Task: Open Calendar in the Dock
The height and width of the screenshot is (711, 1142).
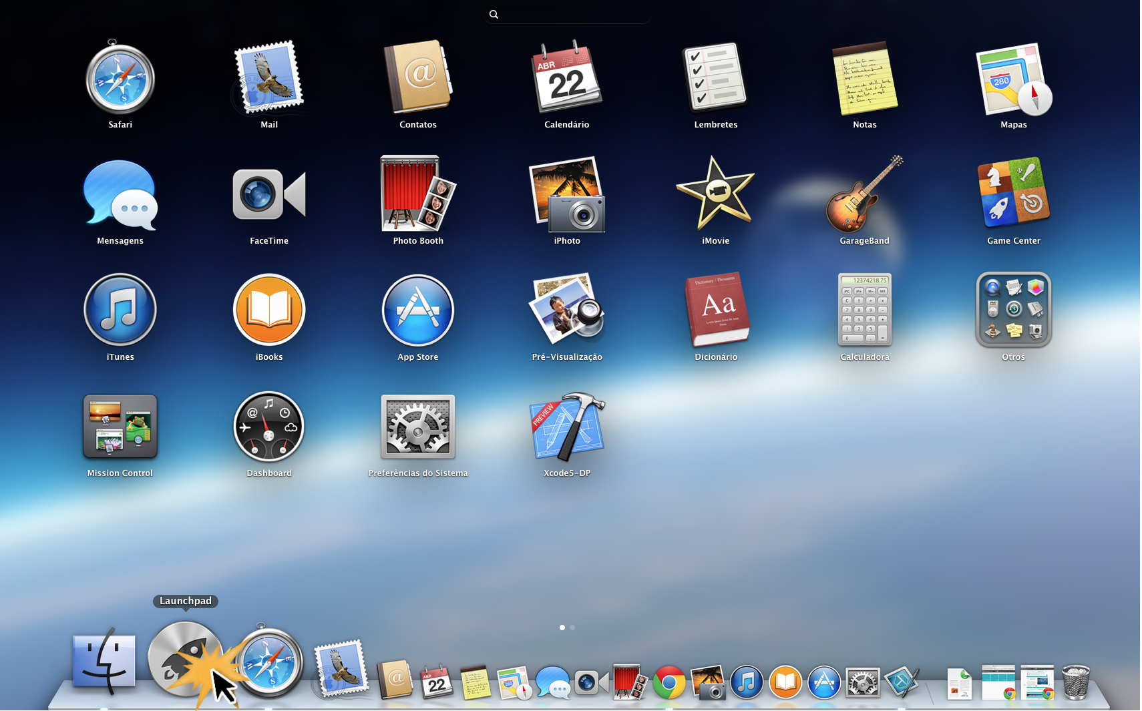Action: tap(436, 682)
